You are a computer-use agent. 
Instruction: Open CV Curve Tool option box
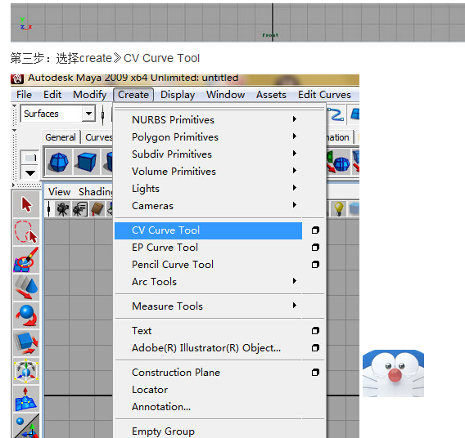[315, 230]
